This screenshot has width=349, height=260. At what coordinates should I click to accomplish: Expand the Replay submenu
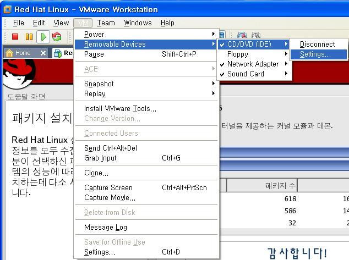146,93
